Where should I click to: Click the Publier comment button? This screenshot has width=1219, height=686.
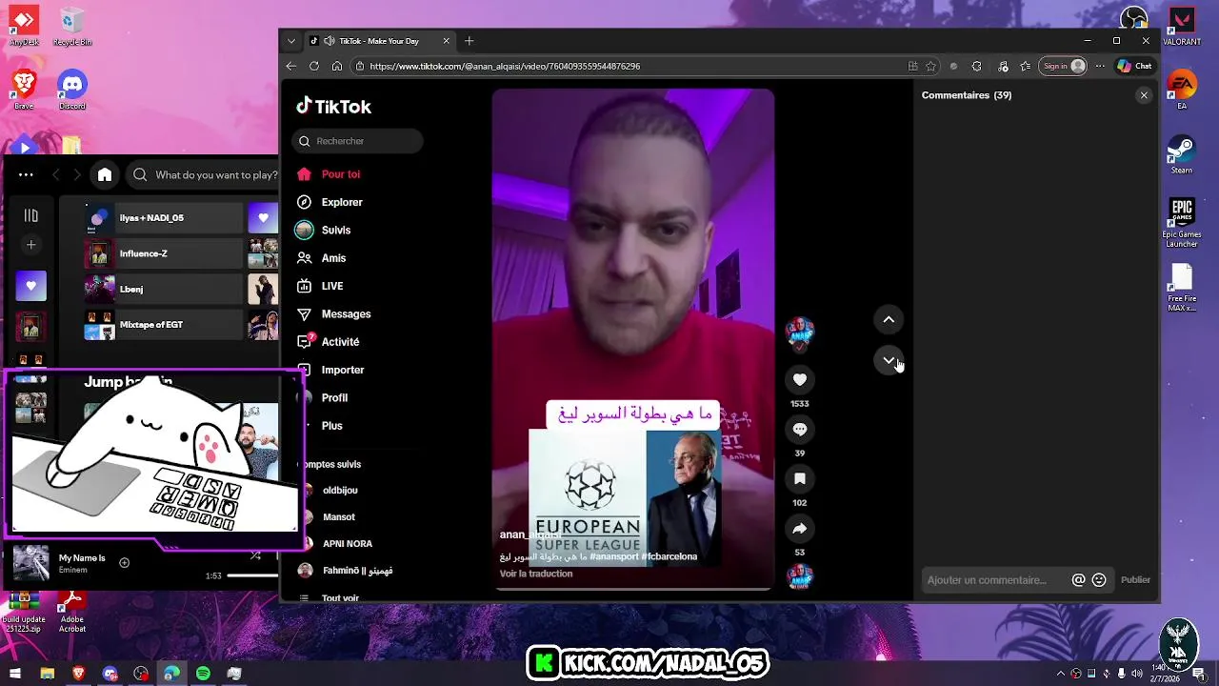[x=1135, y=580]
